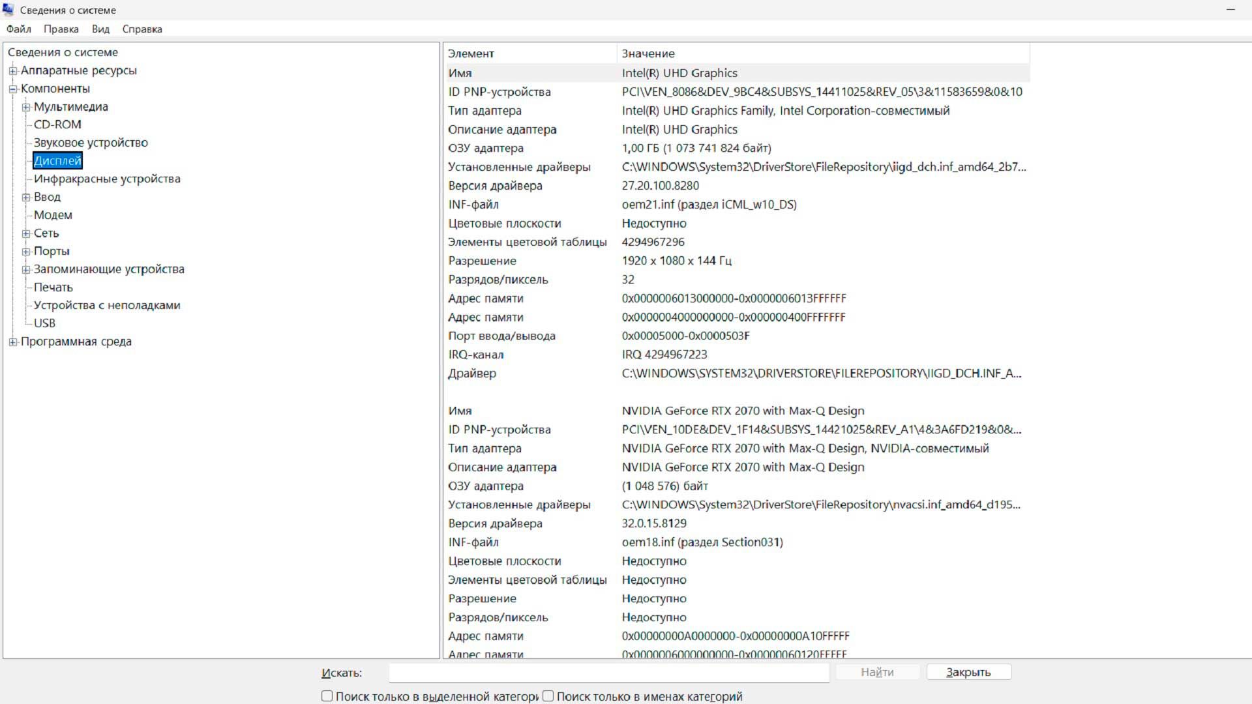Screen dimensions: 1252x704
Task: Expand the Мультимедиа node
Action: click(26, 107)
